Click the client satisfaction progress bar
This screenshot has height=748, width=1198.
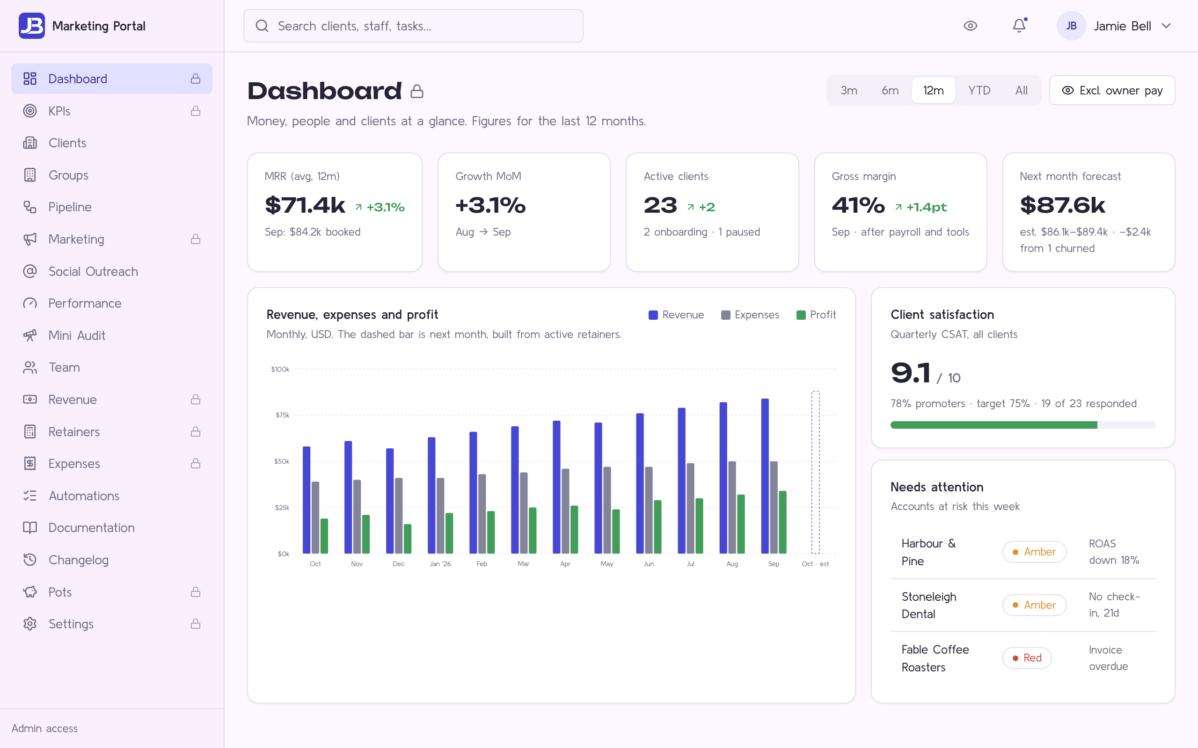click(1023, 425)
